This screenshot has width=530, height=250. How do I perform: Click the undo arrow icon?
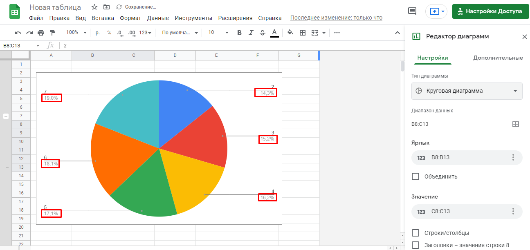[18, 33]
